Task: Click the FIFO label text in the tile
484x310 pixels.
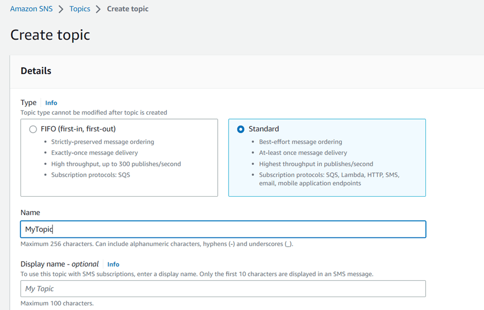Action: (x=78, y=129)
